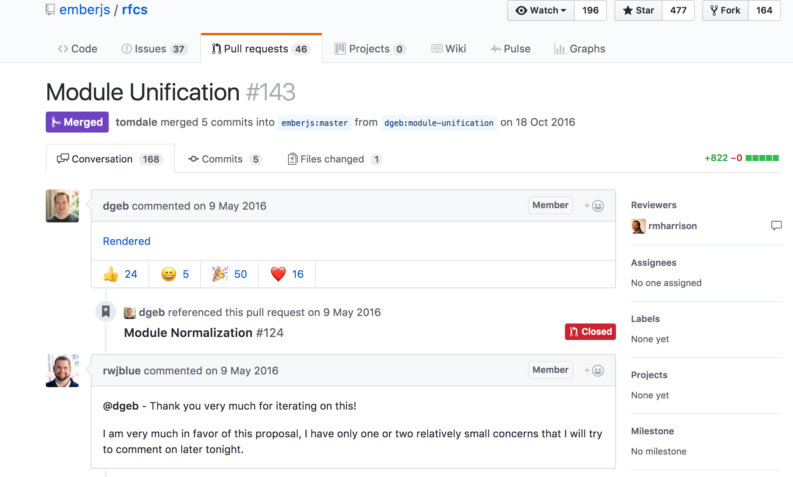The height and width of the screenshot is (477, 793).
Task: Open the Pulse tab
Action: pos(511,49)
